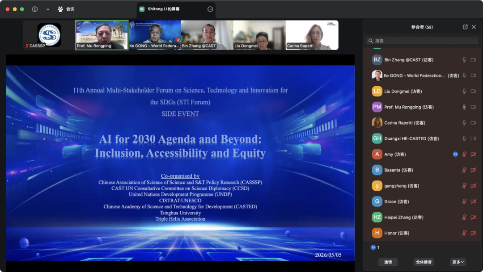Click gangzhang's disabled camera icon
Screen dimensions: 483x272
point(474,185)
